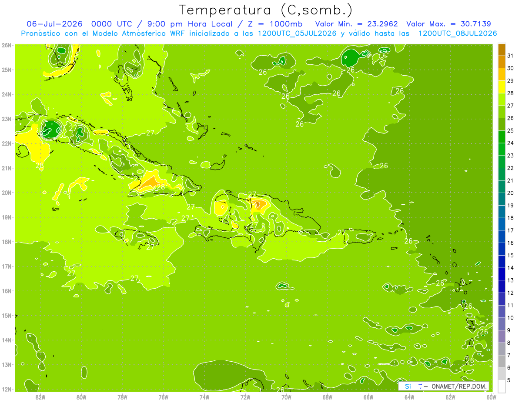Click the '76W' longitude axis label
The image size is (522, 403).
click(164, 397)
